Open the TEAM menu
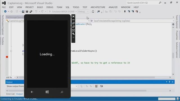Viewport: 180px width, 101px height. pos(59,7)
